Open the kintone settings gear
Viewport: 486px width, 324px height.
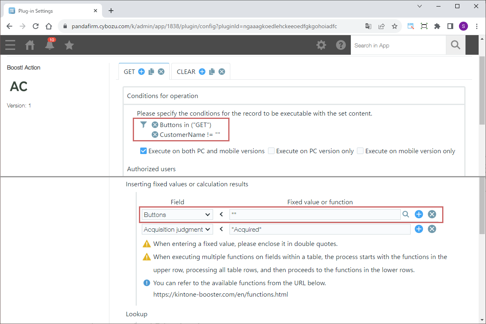tap(321, 45)
